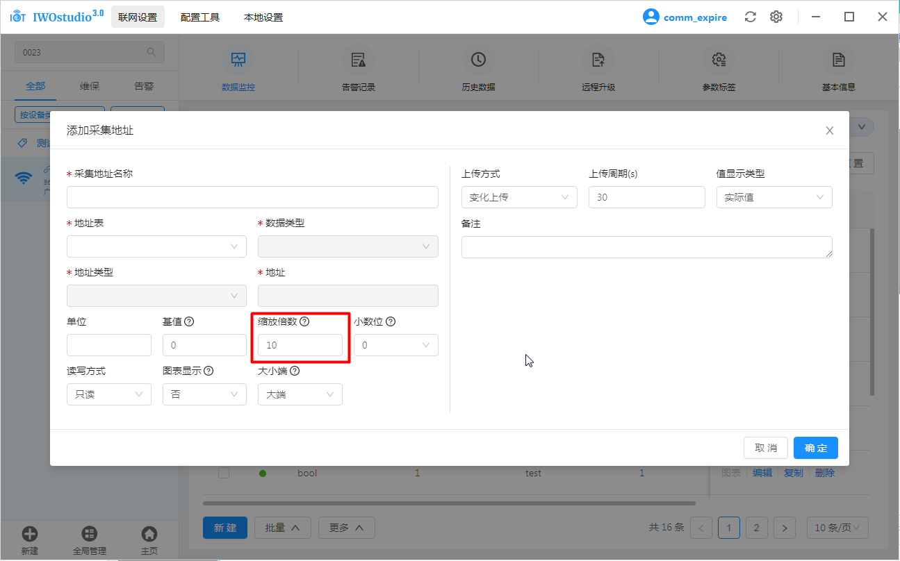The height and width of the screenshot is (561, 900).
Task: Open settings gear icon in title bar
Action: (x=776, y=17)
